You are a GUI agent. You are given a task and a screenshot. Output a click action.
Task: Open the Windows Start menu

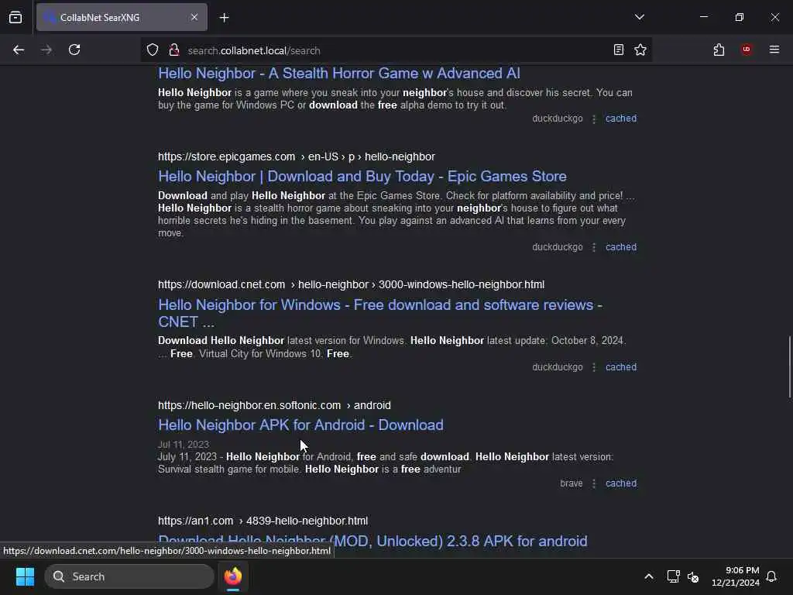25,576
